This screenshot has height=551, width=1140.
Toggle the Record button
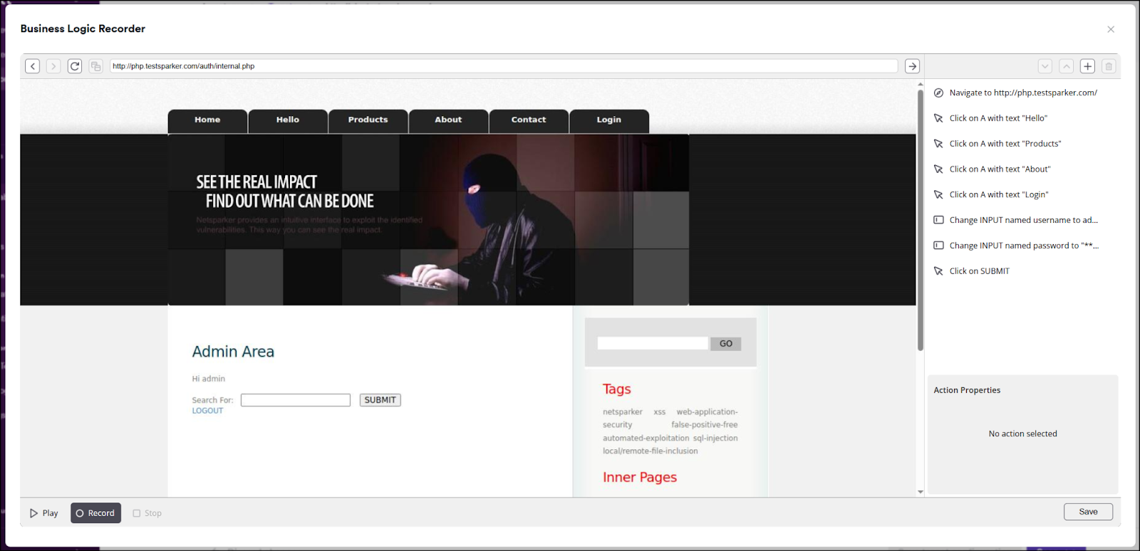pos(95,513)
